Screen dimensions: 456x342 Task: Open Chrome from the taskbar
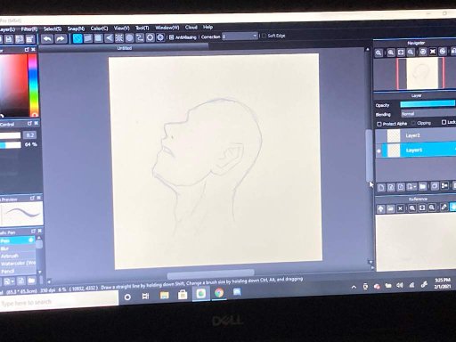coord(219,293)
